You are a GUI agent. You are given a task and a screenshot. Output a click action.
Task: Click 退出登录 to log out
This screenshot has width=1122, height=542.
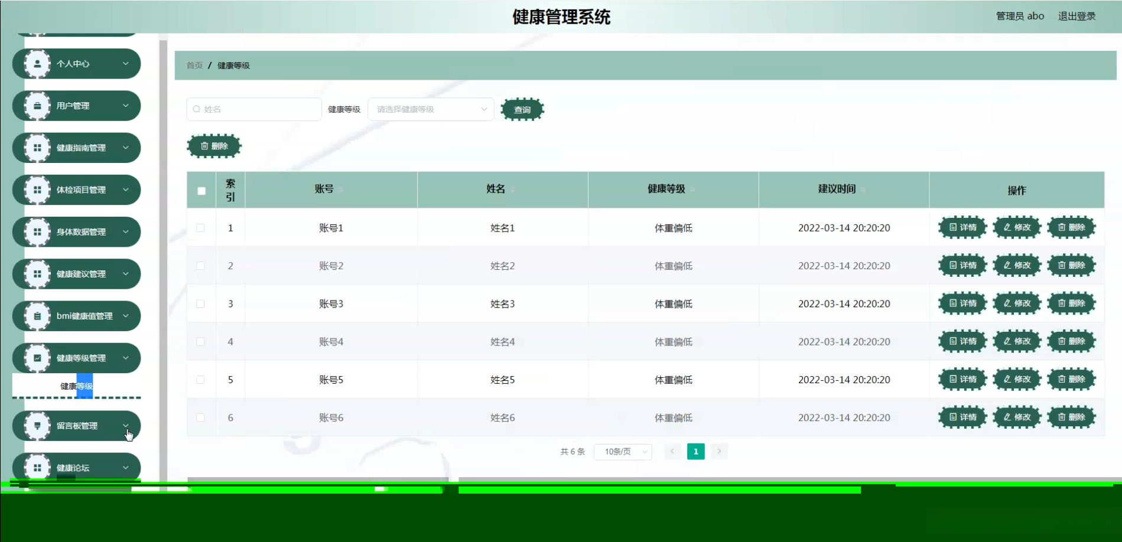coord(1077,17)
